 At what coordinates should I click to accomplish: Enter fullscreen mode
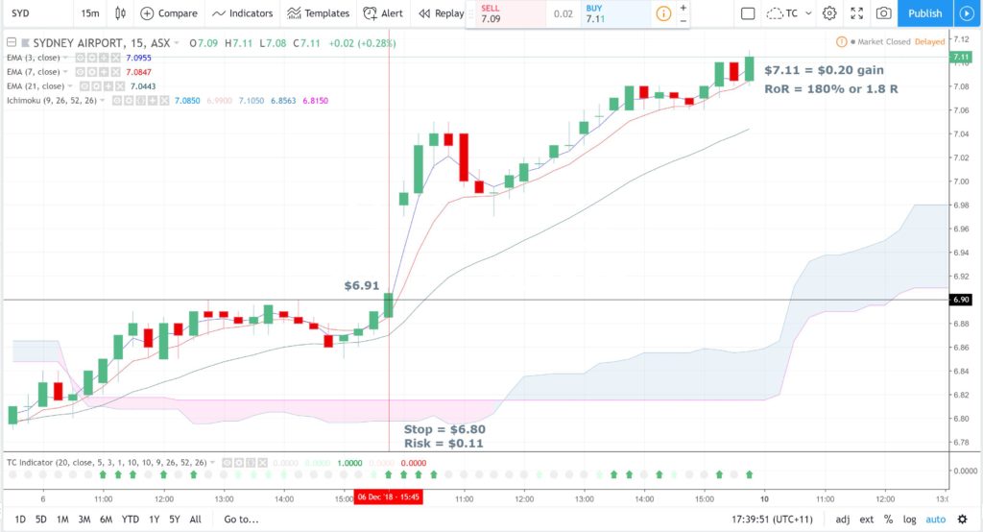(857, 13)
